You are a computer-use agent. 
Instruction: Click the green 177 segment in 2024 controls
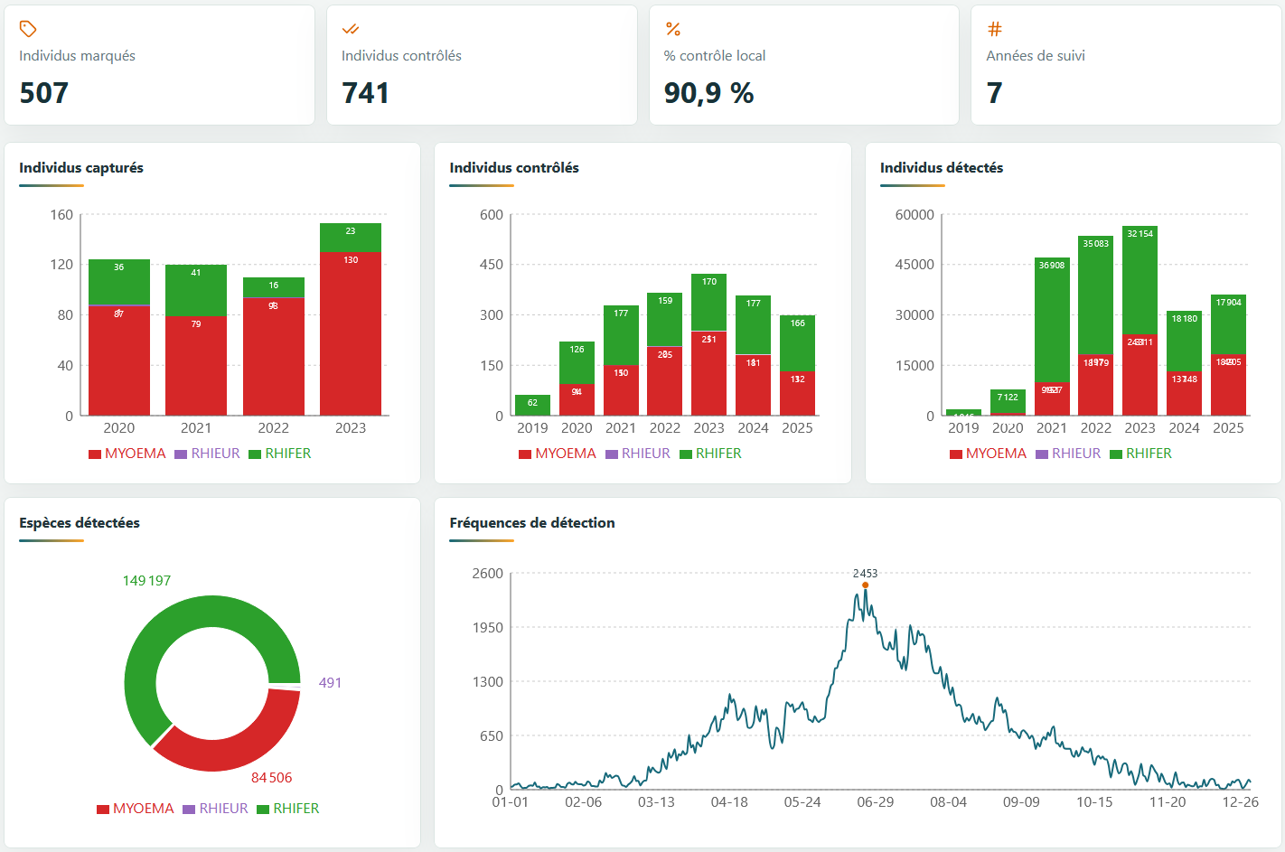[754, 324]
